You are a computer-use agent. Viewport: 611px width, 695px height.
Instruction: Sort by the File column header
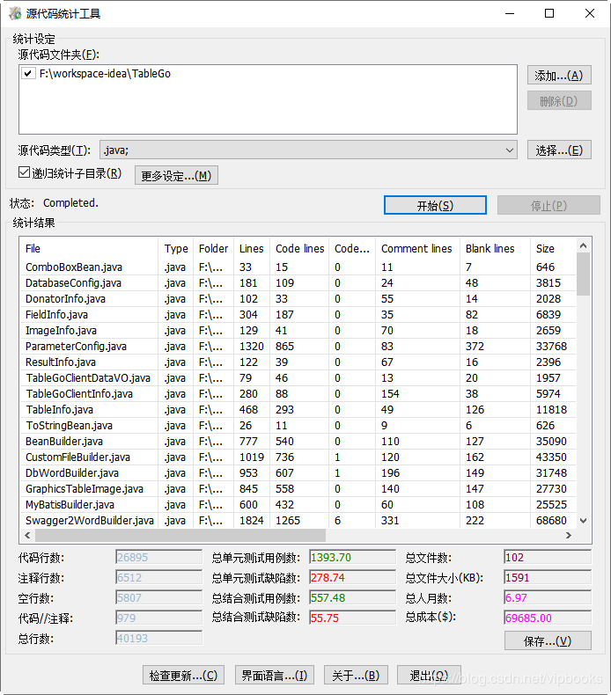coord(89,248)
